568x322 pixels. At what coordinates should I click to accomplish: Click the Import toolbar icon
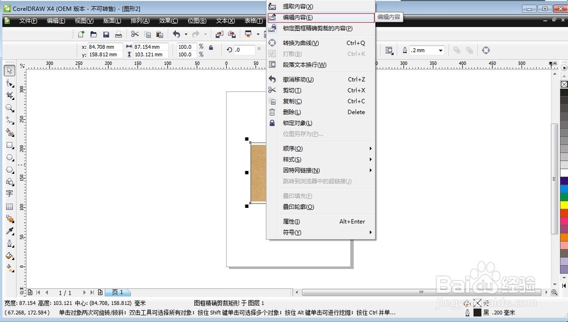coord(219,35)
